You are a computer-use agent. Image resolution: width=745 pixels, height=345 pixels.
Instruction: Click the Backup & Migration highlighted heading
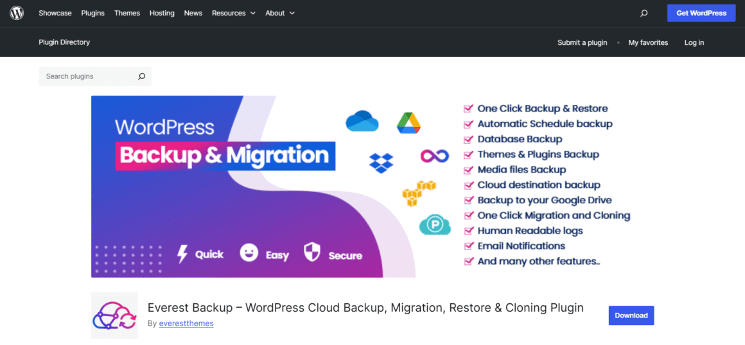click(x=225, y=156)
